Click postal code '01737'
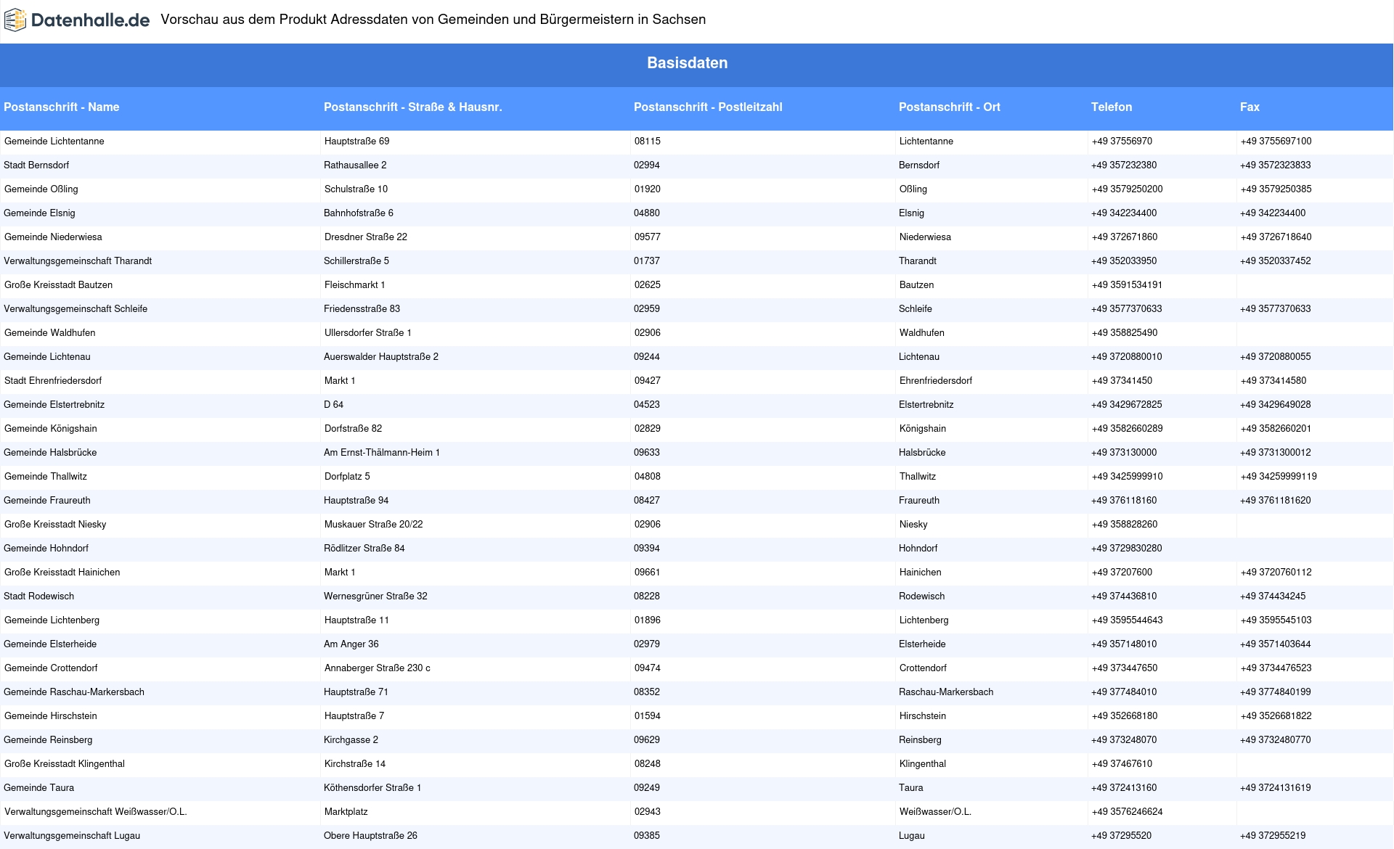 (647, 261)
